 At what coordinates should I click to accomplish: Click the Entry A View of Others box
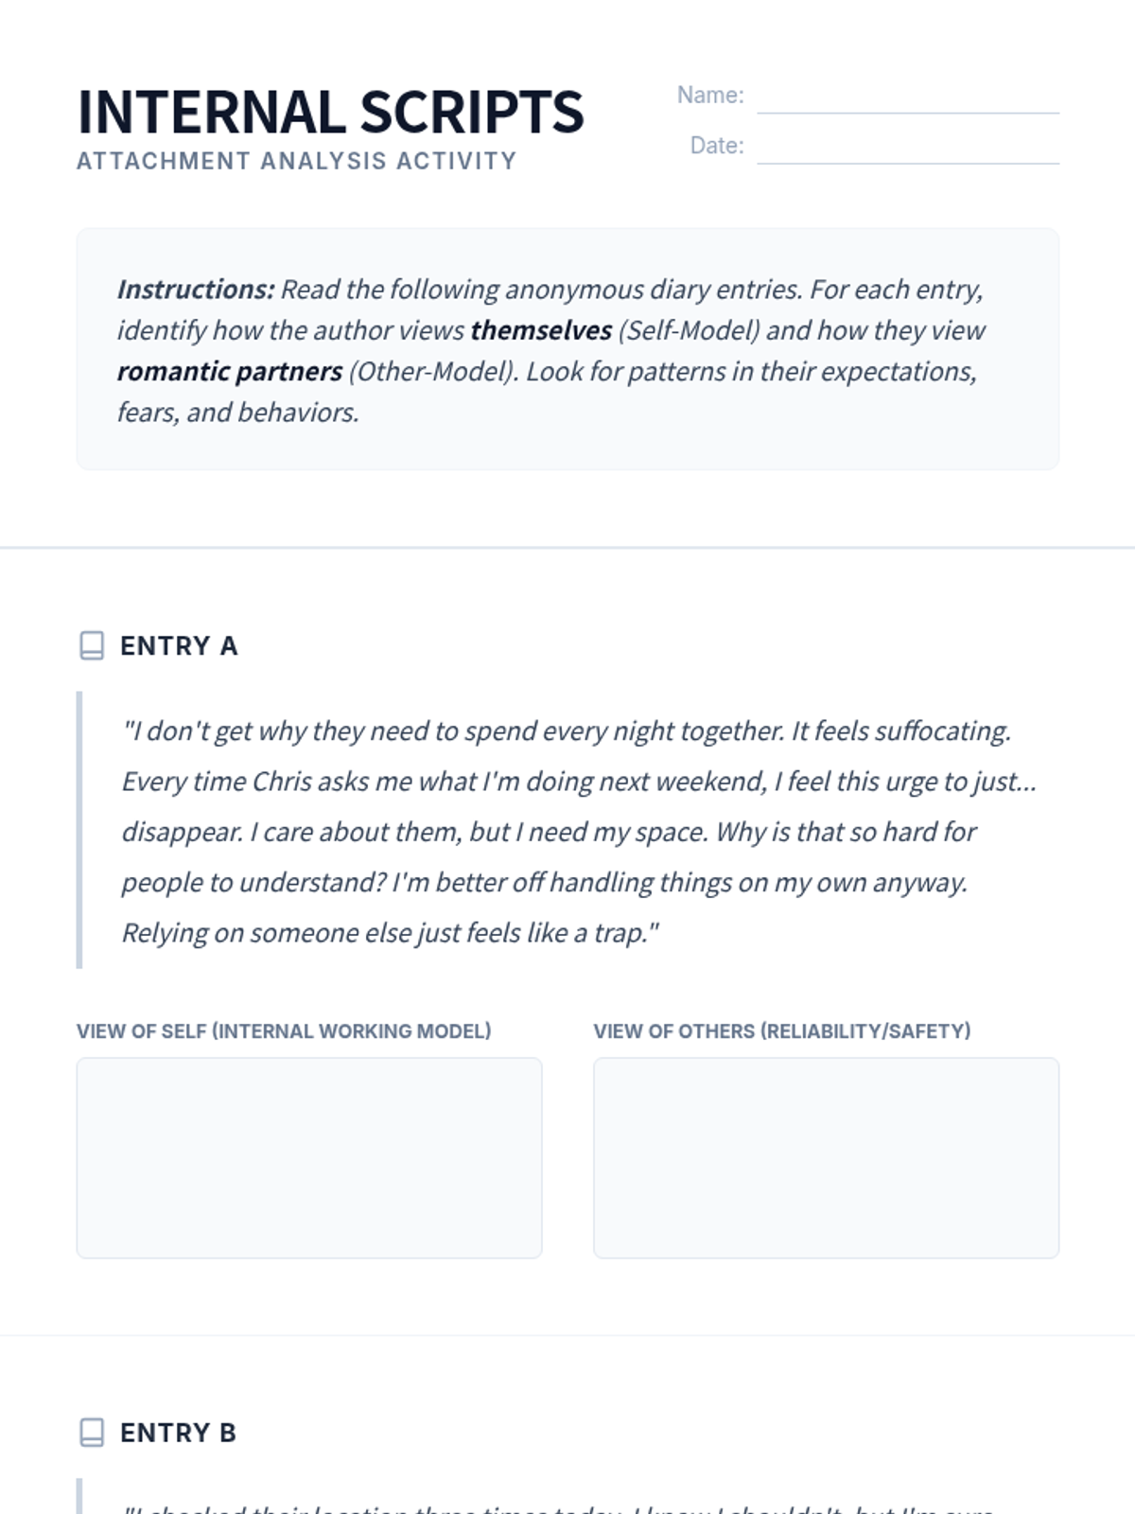tap(826, 1158)
